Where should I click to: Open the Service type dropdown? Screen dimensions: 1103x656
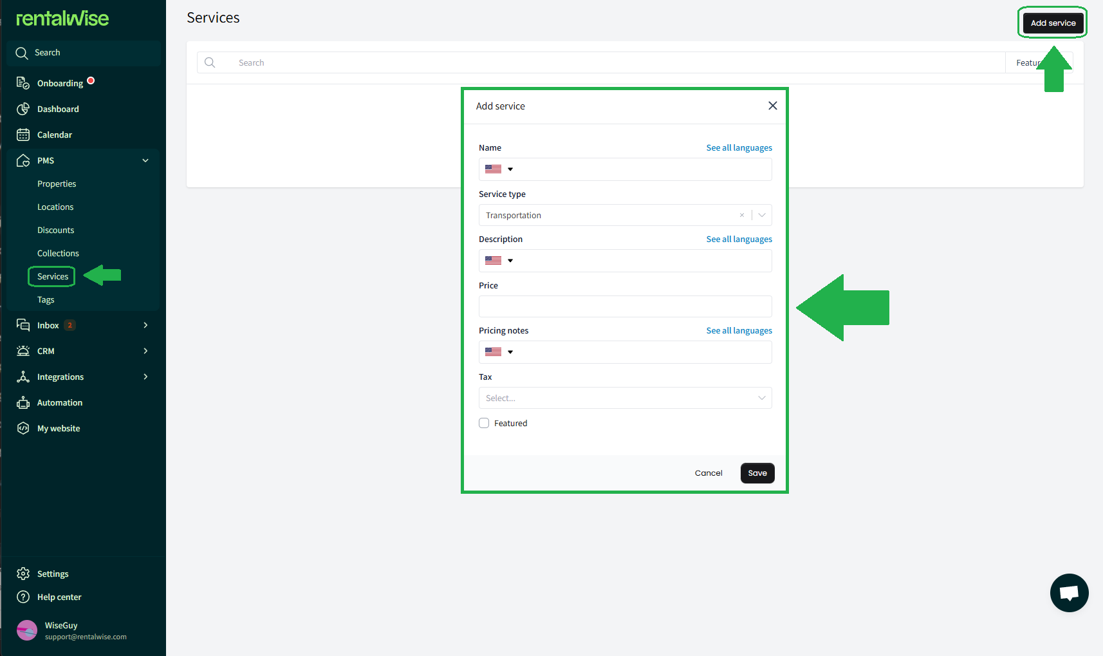762,215
